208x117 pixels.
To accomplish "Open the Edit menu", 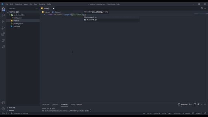I will pos(12,4).
